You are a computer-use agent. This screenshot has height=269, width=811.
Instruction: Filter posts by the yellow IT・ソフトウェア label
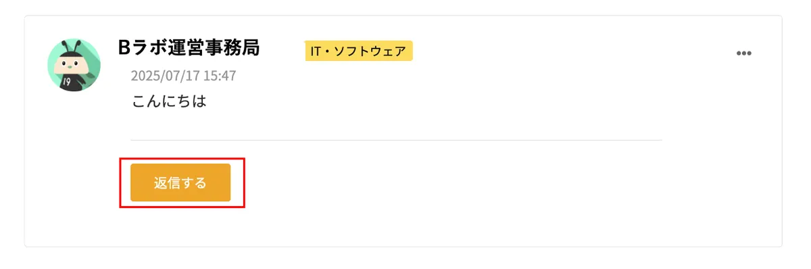click(359, 51)
